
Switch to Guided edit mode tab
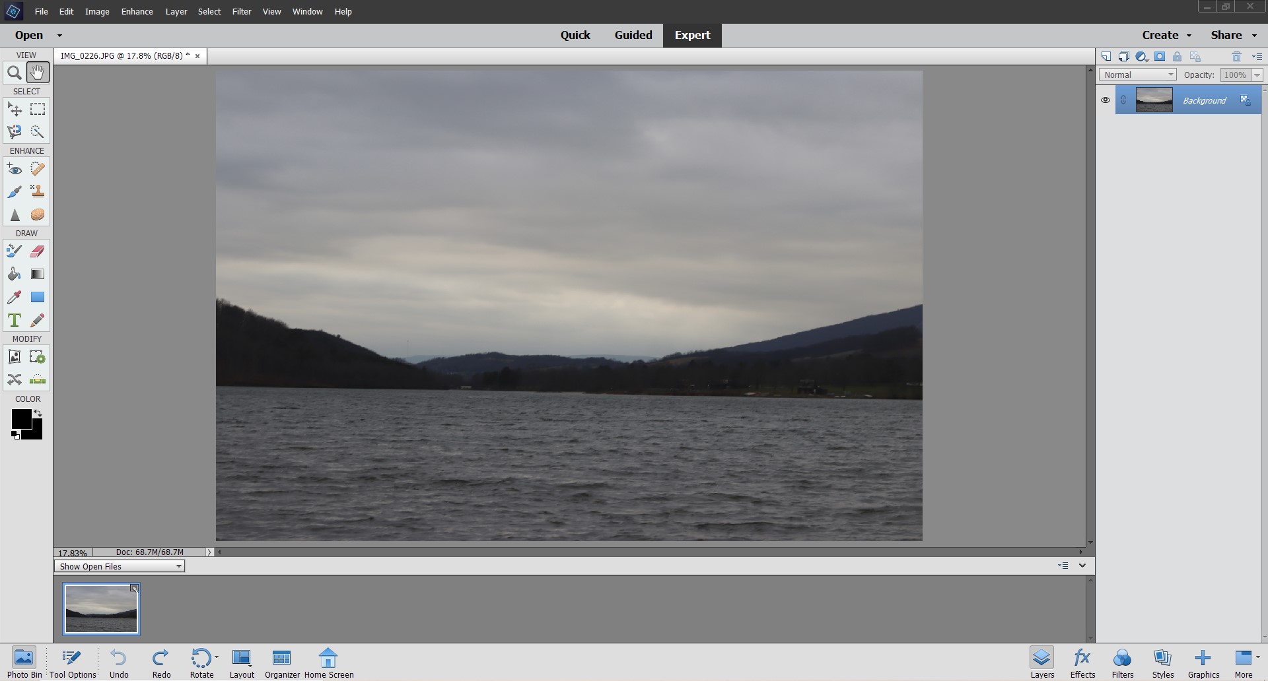(633, 36)
